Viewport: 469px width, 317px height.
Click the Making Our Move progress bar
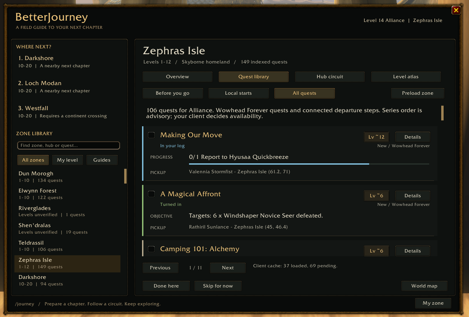point(309,164)
